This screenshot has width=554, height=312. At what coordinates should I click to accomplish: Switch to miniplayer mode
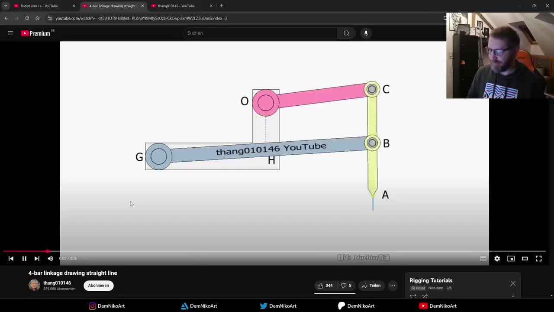[x=511, y=258]
